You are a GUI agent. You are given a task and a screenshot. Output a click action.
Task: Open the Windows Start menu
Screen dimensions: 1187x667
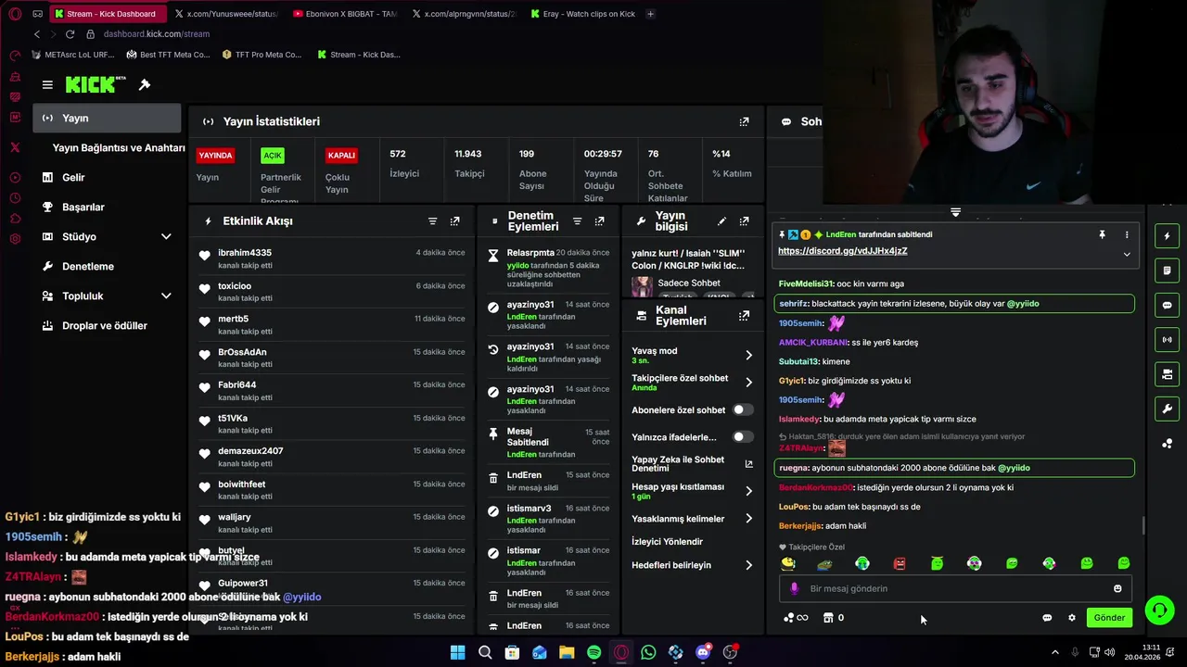point(457,652)
